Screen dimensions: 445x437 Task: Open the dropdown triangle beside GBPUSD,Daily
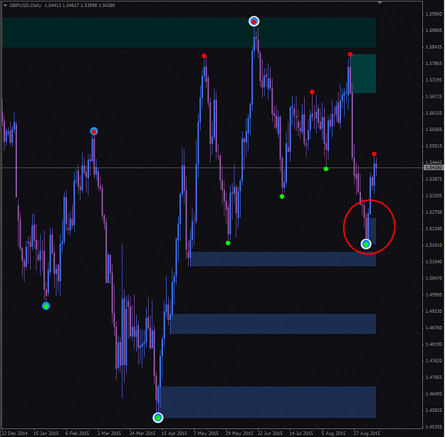(x=5, y=6)
